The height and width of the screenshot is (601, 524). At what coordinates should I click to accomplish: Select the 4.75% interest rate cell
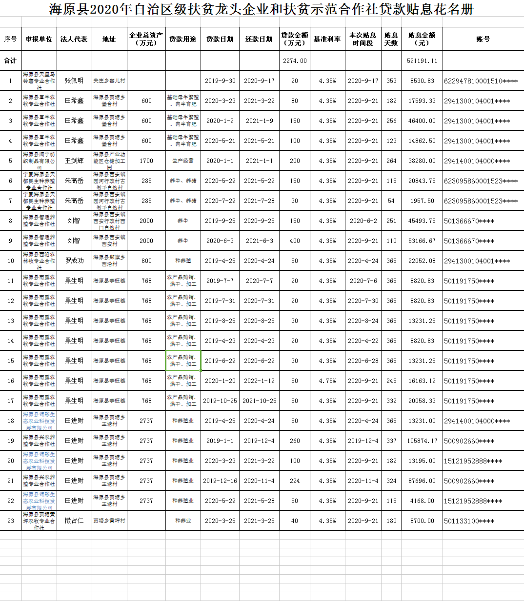327,381
